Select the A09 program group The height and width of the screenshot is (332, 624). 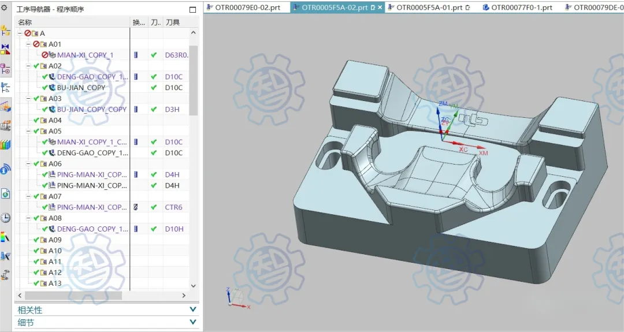click(55, 240)
